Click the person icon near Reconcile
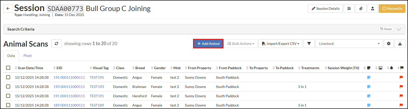Image resolution: width=408 pixels, height=109 pixels. (x=372, y=9)
